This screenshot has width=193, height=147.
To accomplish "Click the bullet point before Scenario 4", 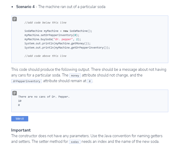I will tap(12, 7).
